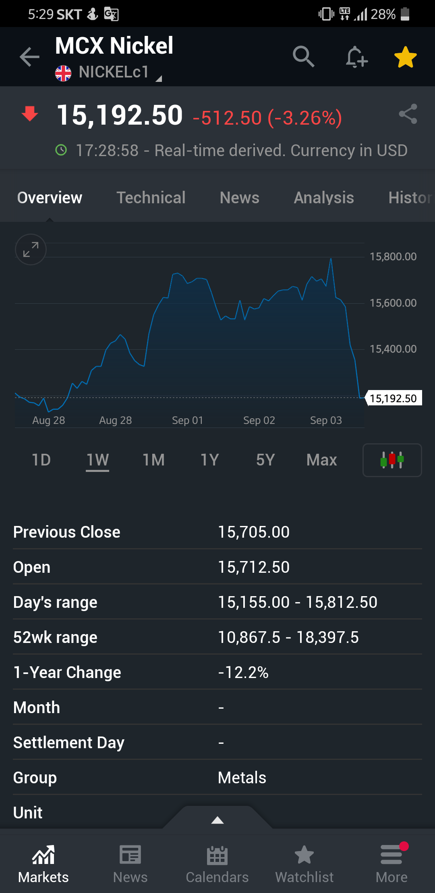
Task: Tap the UK flag icon
Action: tap(63, 73)
